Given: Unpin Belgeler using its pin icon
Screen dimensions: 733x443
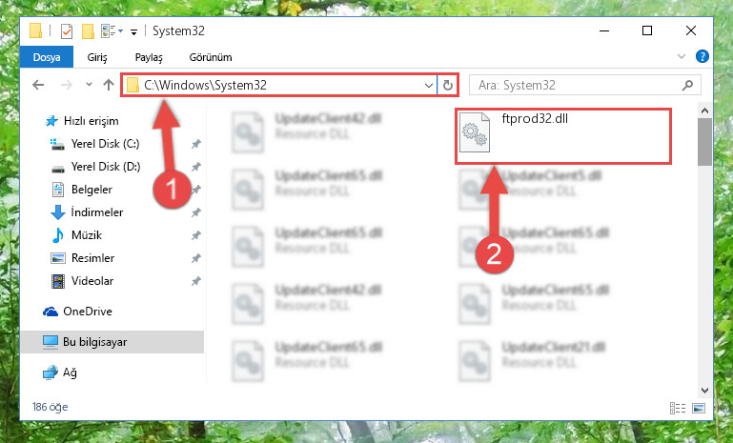Looking at the screenshot, I should tap(195, 190).
